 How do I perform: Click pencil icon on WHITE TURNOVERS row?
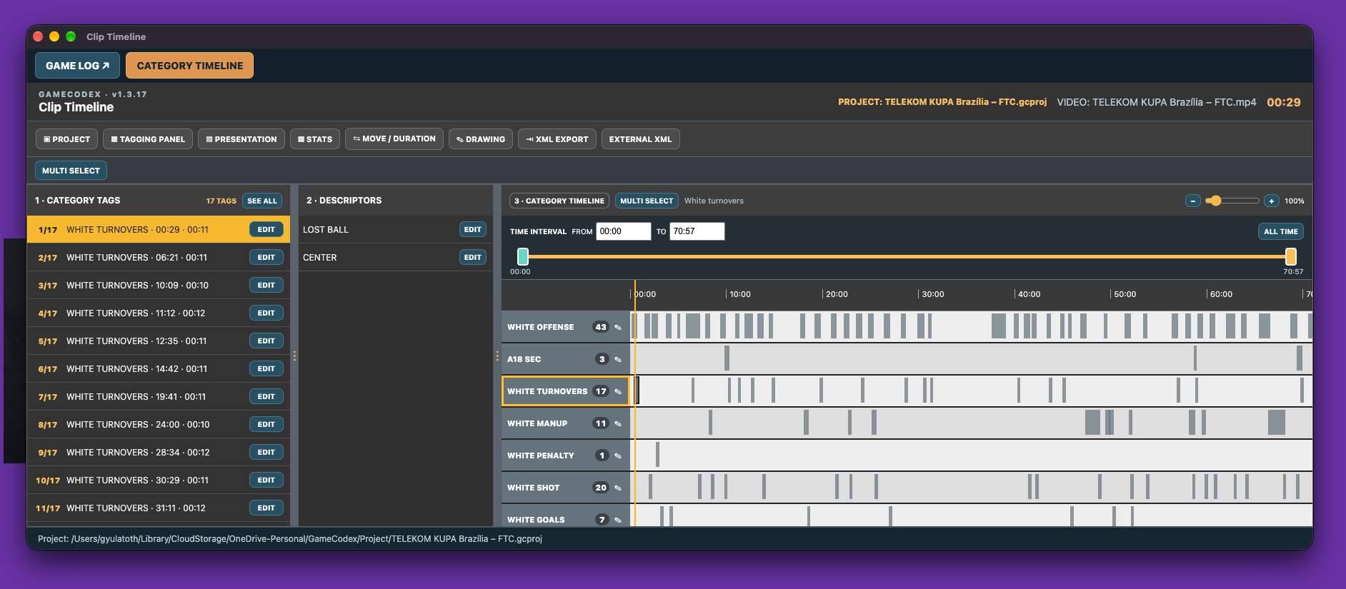(x=618, y=391)
